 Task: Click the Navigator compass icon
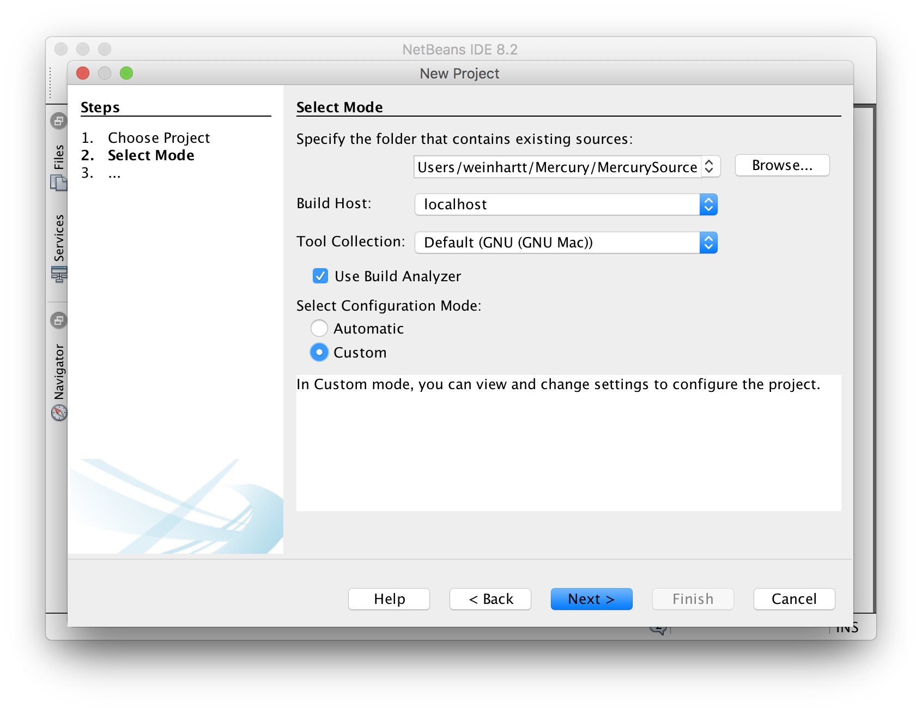pos(59,413)
